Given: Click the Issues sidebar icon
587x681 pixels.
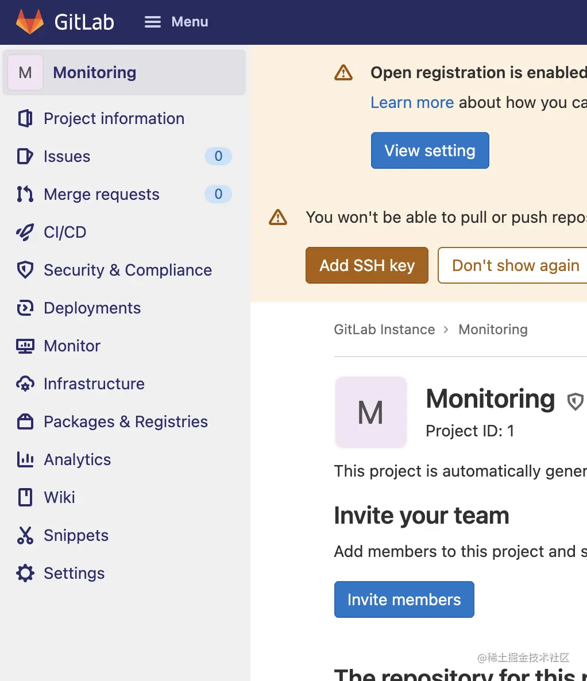Looking at the screenshot, I should [x=25, y=156].
